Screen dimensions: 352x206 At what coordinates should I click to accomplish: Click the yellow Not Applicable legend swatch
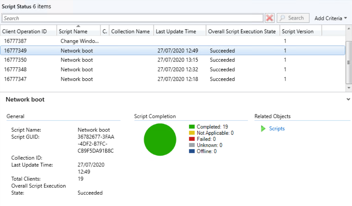[192, 133]
